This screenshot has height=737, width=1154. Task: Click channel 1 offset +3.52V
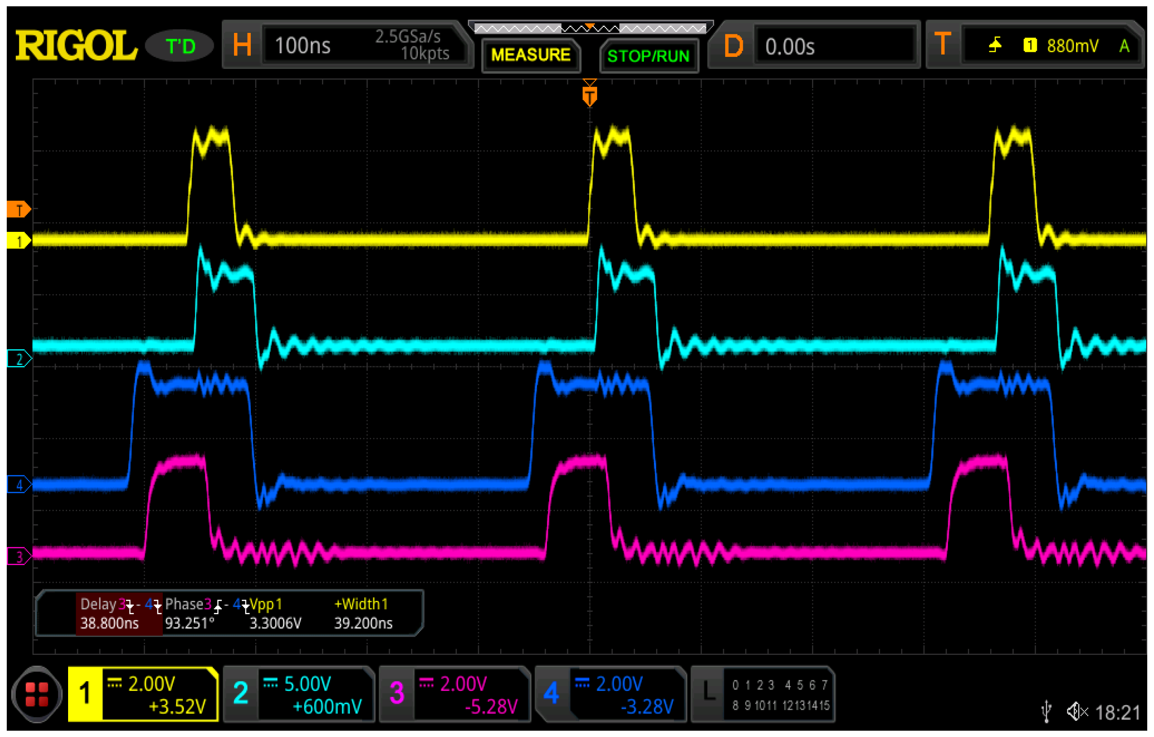pos(177,706)
